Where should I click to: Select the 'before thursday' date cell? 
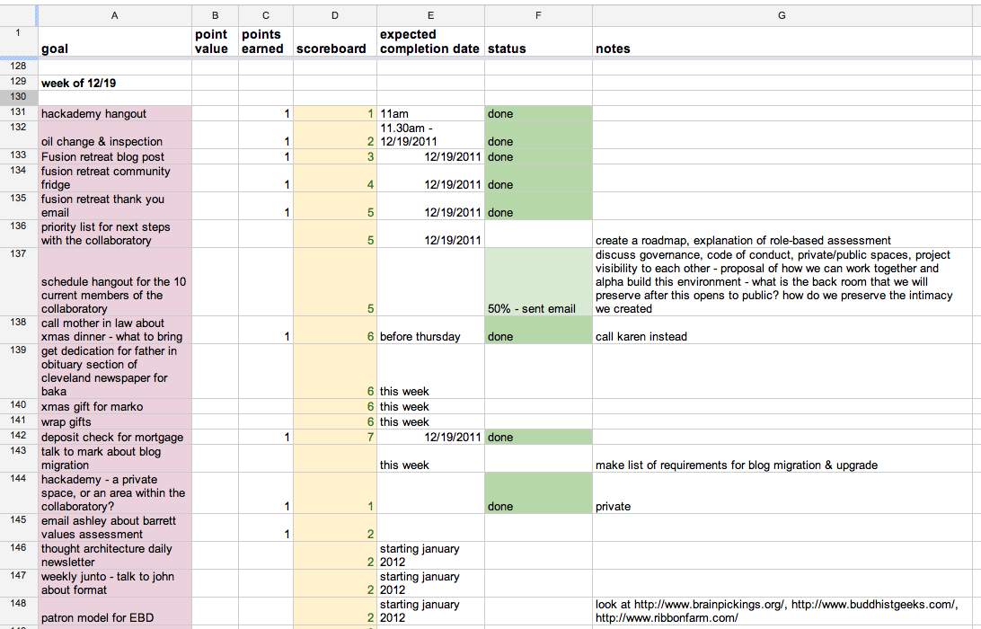(429, 336)
